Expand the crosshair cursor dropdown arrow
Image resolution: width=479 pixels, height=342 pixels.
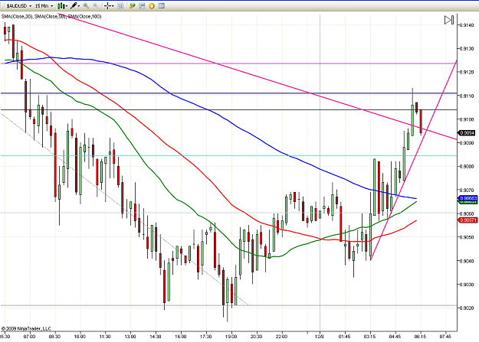point(113,6)
